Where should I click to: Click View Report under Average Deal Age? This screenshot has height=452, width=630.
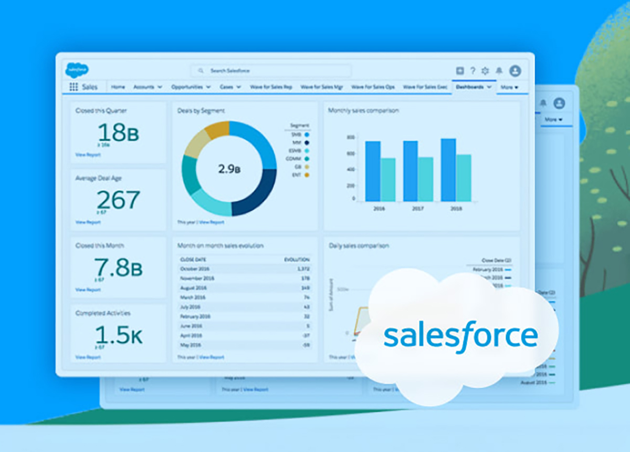pos(88,222)
